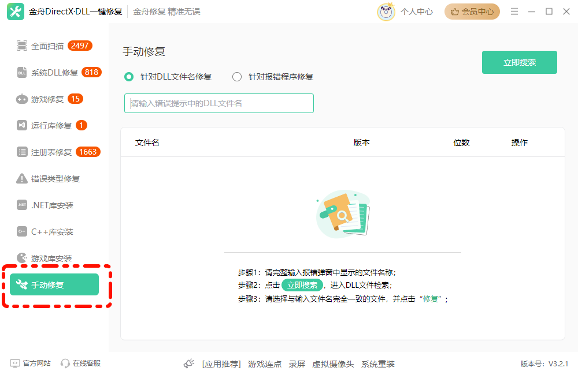Click the 游戏修复 gamepad icon

(22, 99)
